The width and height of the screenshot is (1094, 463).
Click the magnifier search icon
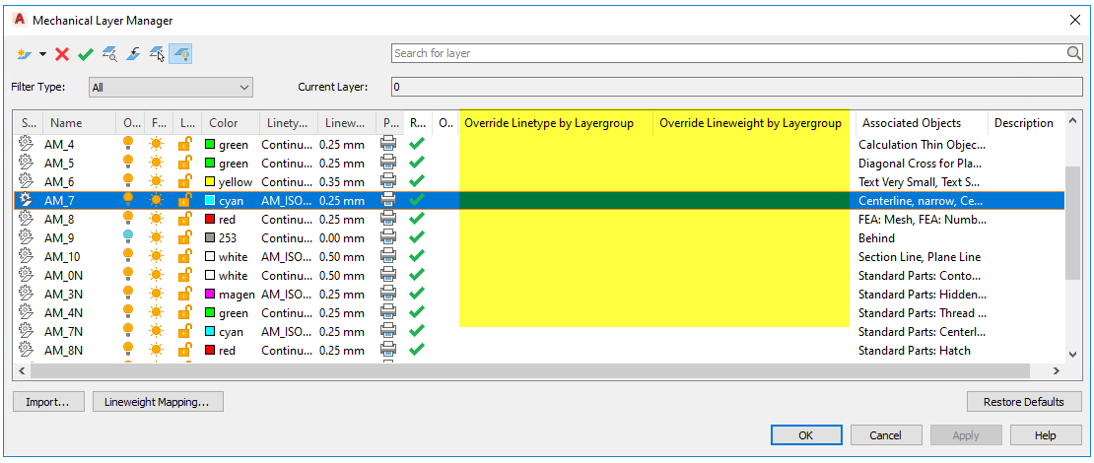(x=1073, y=53)
